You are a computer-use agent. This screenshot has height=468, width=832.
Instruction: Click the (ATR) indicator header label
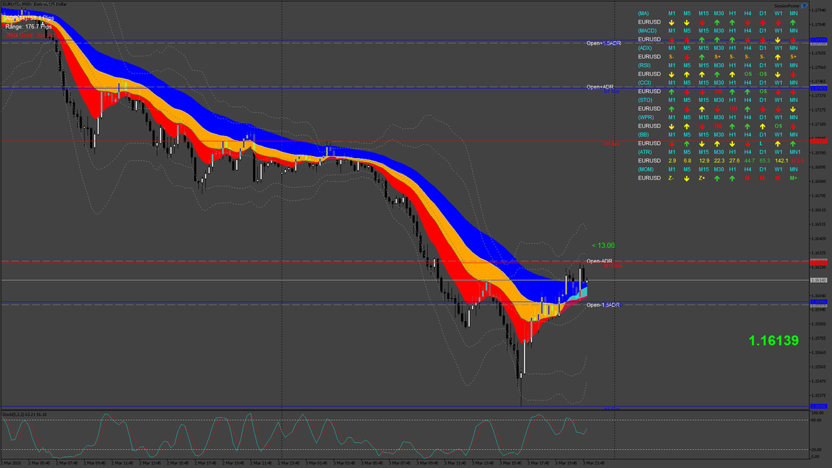coord(645,152)
